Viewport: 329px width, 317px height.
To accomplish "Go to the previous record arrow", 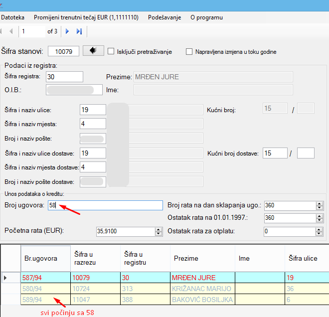I will tap(11, 31).
